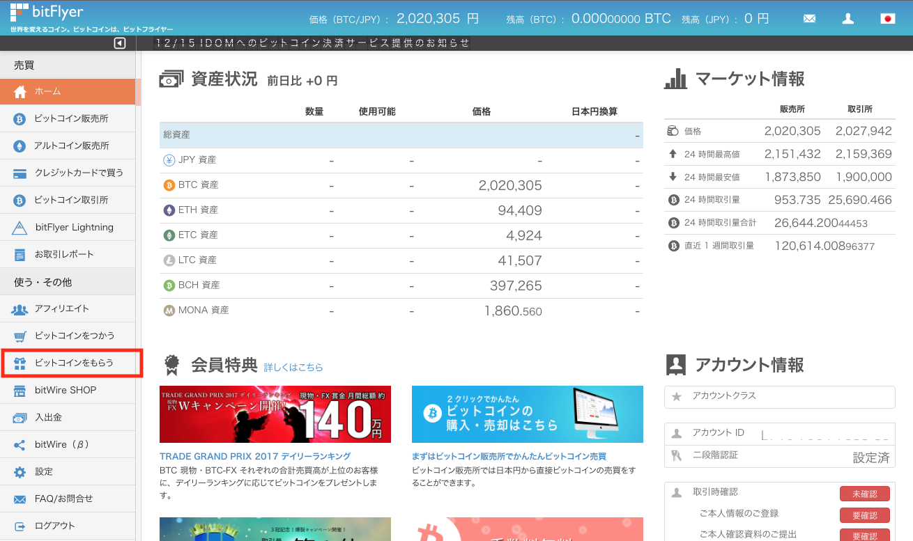The height and width of the screenshot is (541, 913).
Task: Click the BCH icon beside BCH 資産
Action: 169,285
